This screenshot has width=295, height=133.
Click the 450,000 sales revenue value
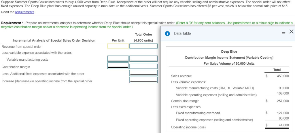(x=283, y=76)
